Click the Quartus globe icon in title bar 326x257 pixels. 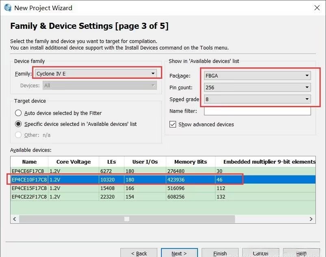click(x=8, y=8)
